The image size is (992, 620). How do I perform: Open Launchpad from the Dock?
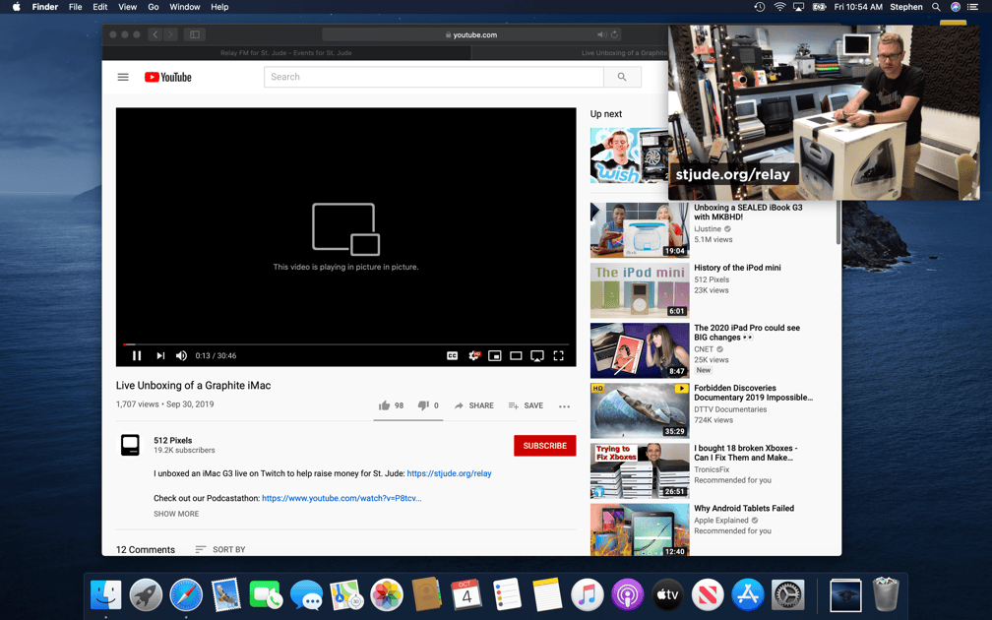point(146,594)
